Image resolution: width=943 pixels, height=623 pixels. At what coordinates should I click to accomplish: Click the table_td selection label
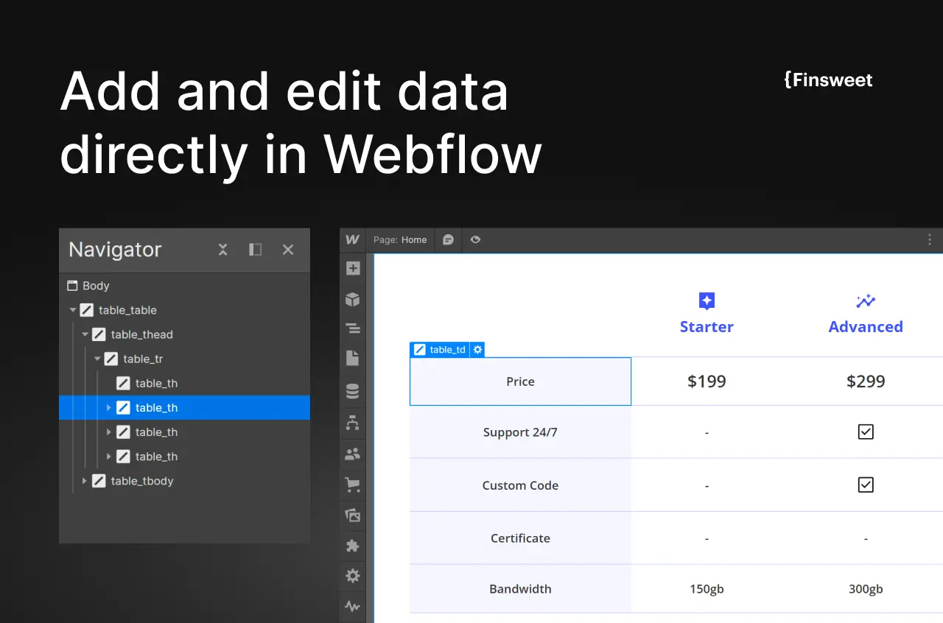coord(440,350)
